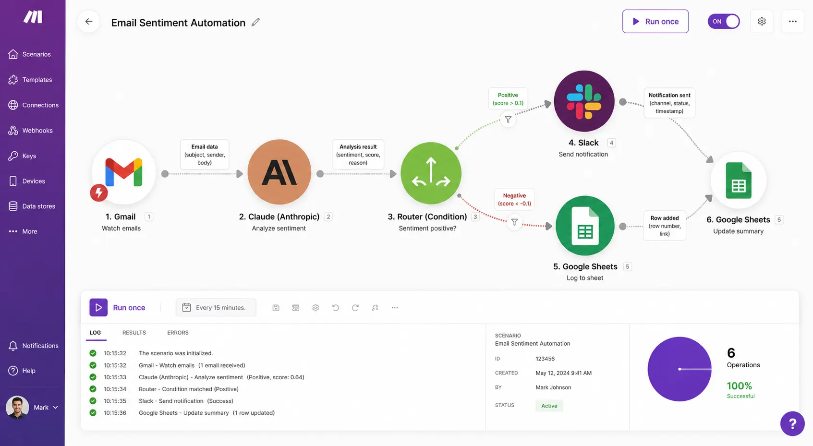Click the Slack module number badge 4

tap(611, 143)
